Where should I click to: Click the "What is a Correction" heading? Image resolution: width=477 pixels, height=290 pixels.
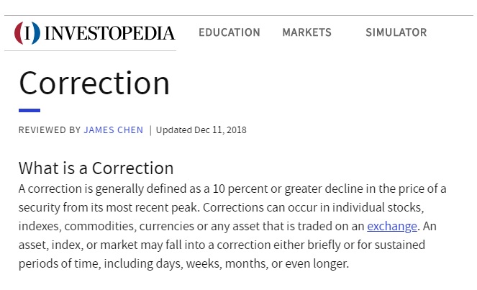pos(96,168)
